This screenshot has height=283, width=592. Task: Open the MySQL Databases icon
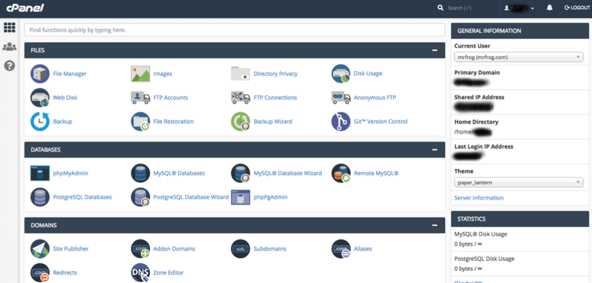(140, 174)
